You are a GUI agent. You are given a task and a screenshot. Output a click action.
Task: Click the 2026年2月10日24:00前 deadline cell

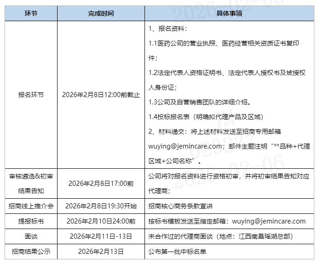coord(101,221)
